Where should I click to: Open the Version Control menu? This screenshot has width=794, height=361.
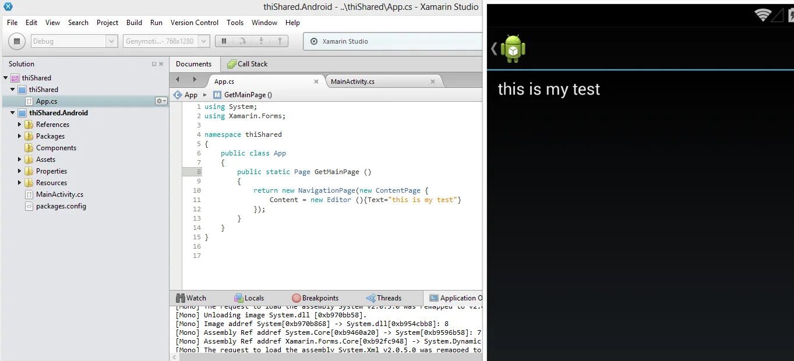[195, 23]
